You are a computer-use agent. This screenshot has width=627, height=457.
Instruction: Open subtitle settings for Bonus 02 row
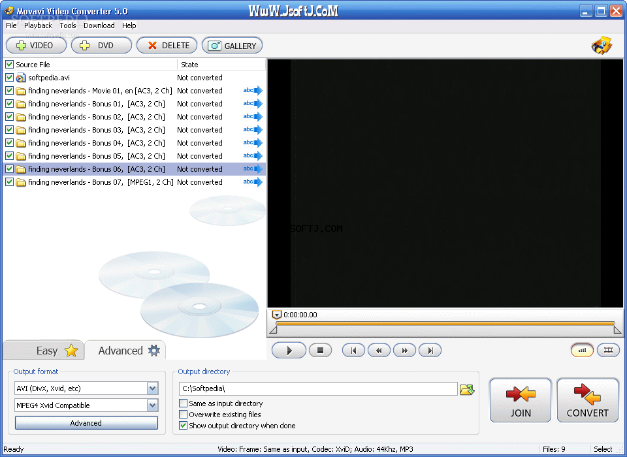253,116
